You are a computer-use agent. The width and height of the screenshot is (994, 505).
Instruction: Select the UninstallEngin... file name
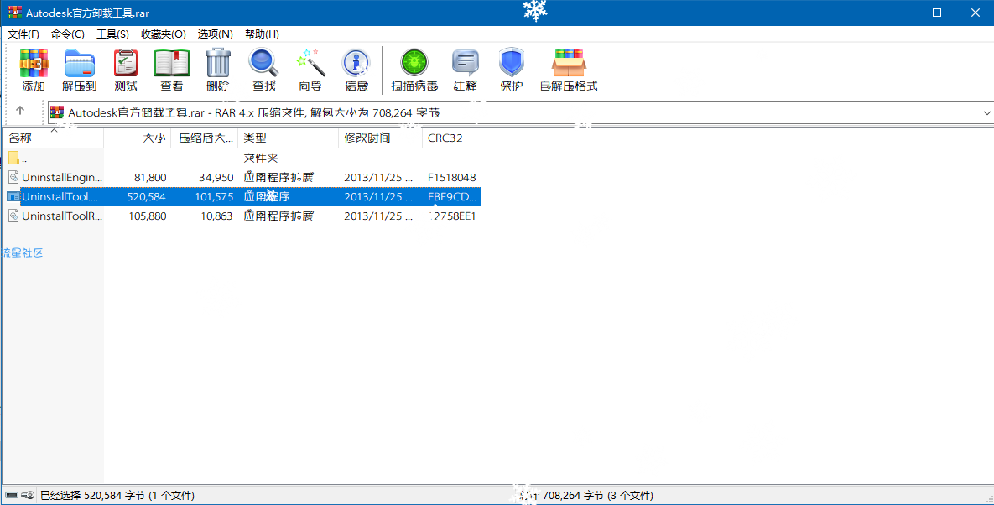(61, 177)
